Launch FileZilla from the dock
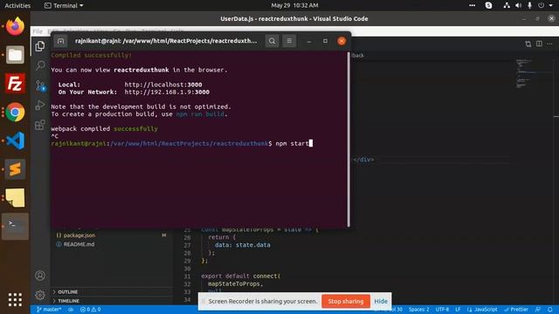559x314 pixels. click(x=15, y=84)
